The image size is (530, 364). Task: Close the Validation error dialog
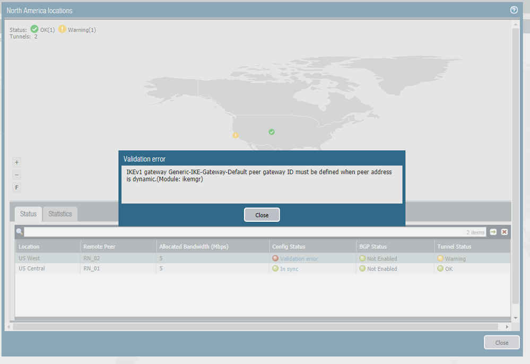click(x=262, y=215)
